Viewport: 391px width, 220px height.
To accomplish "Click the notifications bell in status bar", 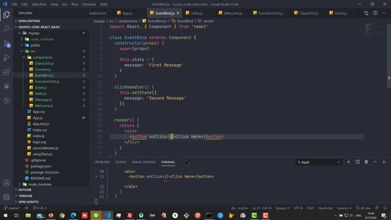I will [385, 208].
